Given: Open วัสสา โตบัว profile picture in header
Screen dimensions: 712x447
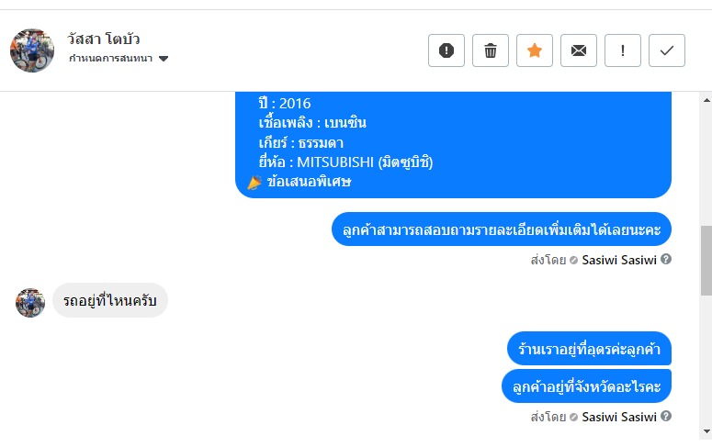Looking at the screenshot, I should [32, 50].
